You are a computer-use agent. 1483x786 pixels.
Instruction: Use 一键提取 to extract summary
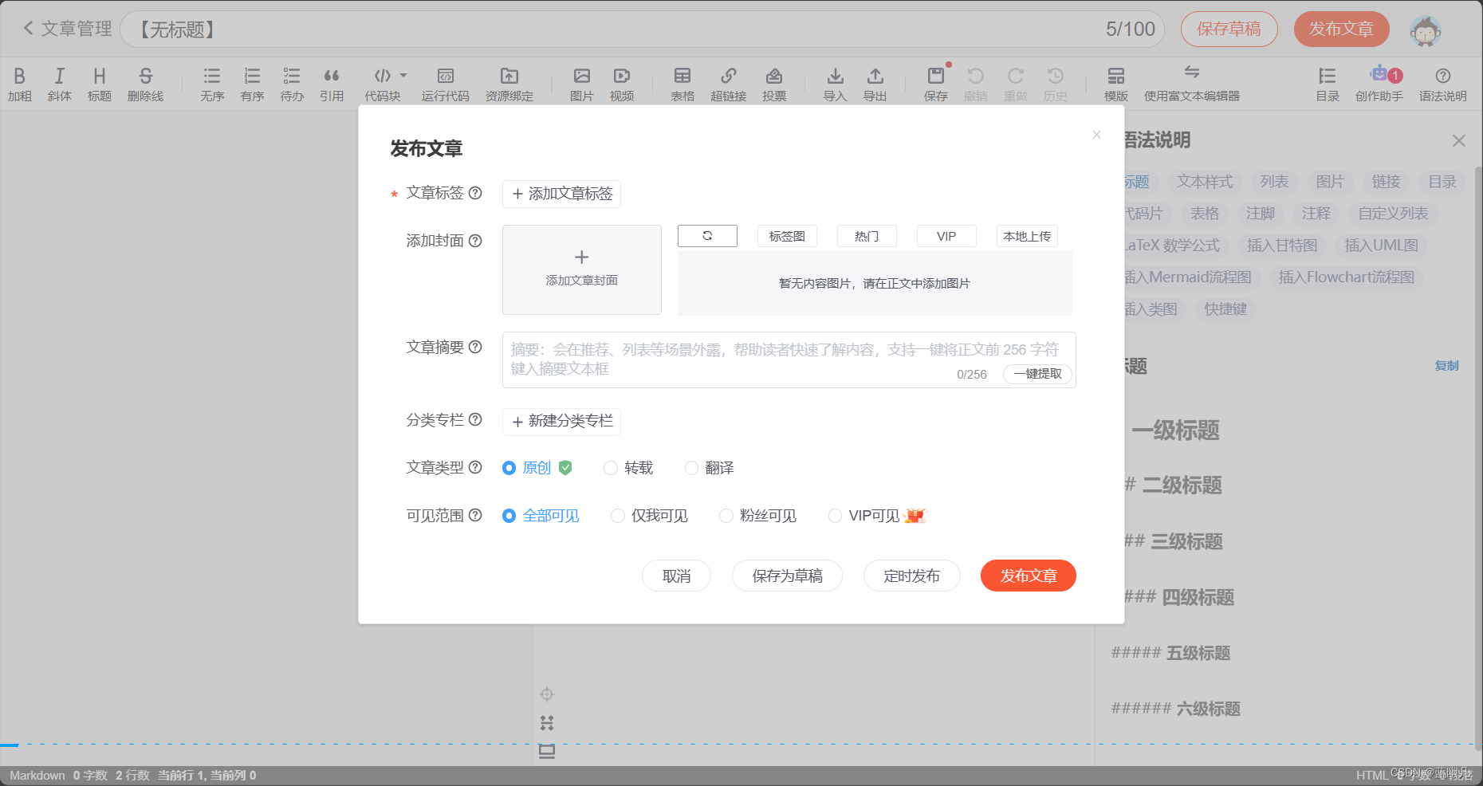(1037, 374)
